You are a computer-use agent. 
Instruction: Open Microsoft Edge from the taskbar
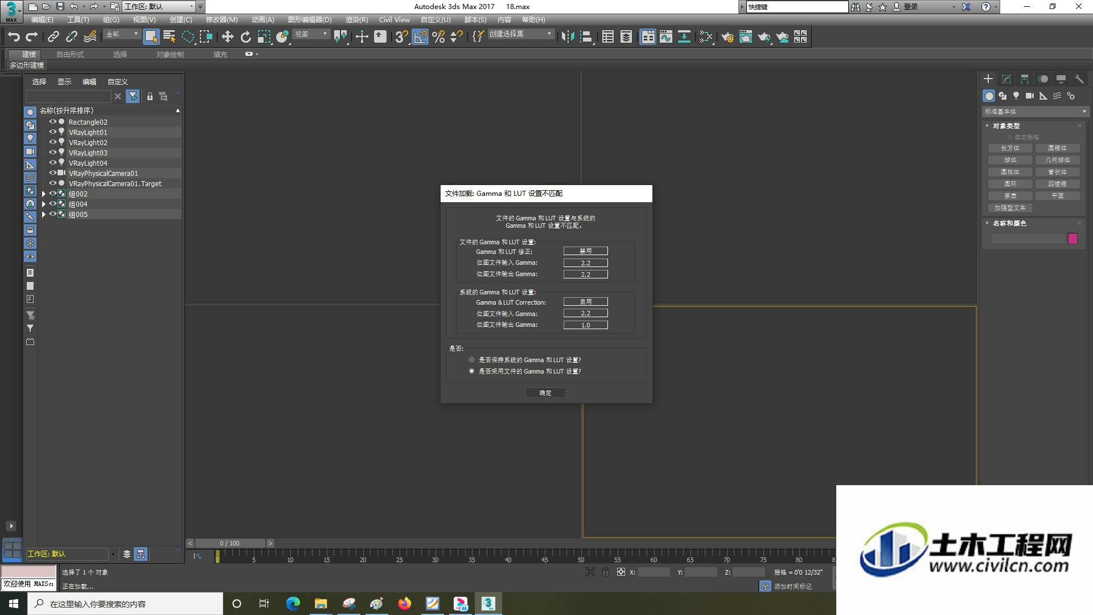point(293,604)
